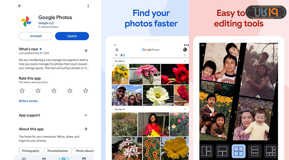
Task: Open the Write a review link
Action: pyautogui.click(x=28, y=101)
